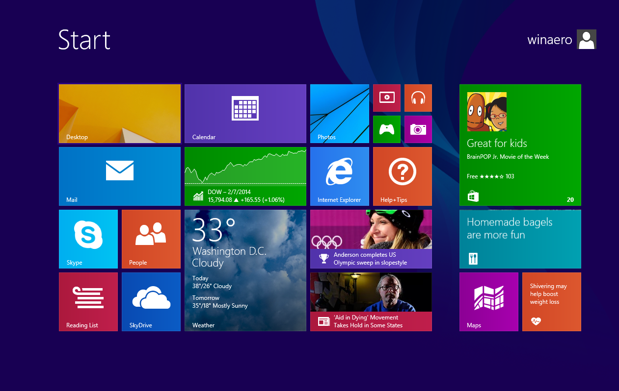Image resolution: width=619 pixels, height=391 pixels.
Task: Launch Skype tile
Action: tap(88, 239)
